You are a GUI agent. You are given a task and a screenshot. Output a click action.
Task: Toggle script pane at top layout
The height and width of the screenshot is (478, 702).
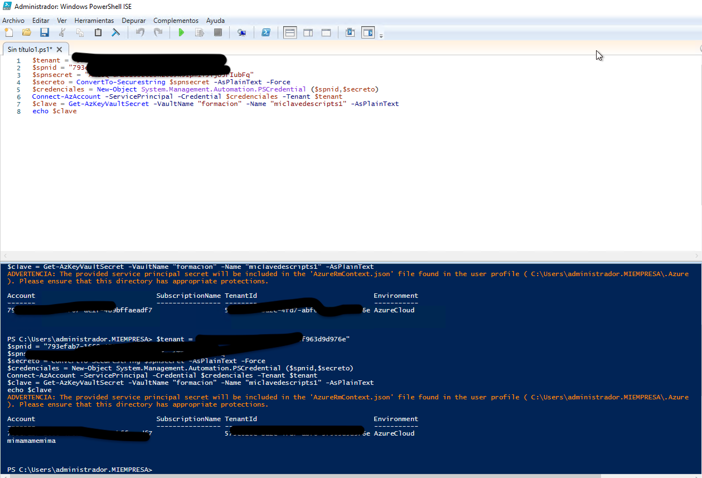pyautogui.click(x=290, y=33)
